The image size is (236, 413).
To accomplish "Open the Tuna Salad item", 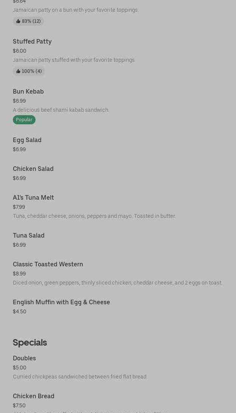I will click(x=29, y=235).
